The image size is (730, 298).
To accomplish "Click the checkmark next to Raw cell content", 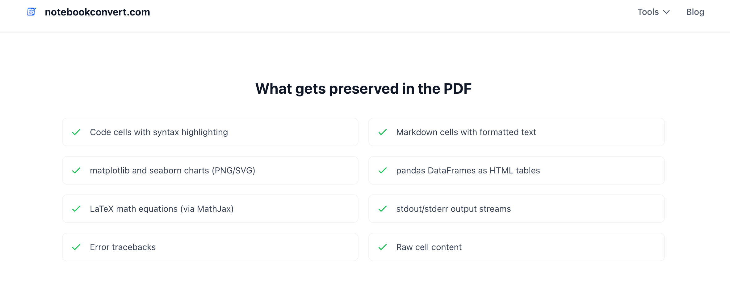I will (x=383, y=247).
